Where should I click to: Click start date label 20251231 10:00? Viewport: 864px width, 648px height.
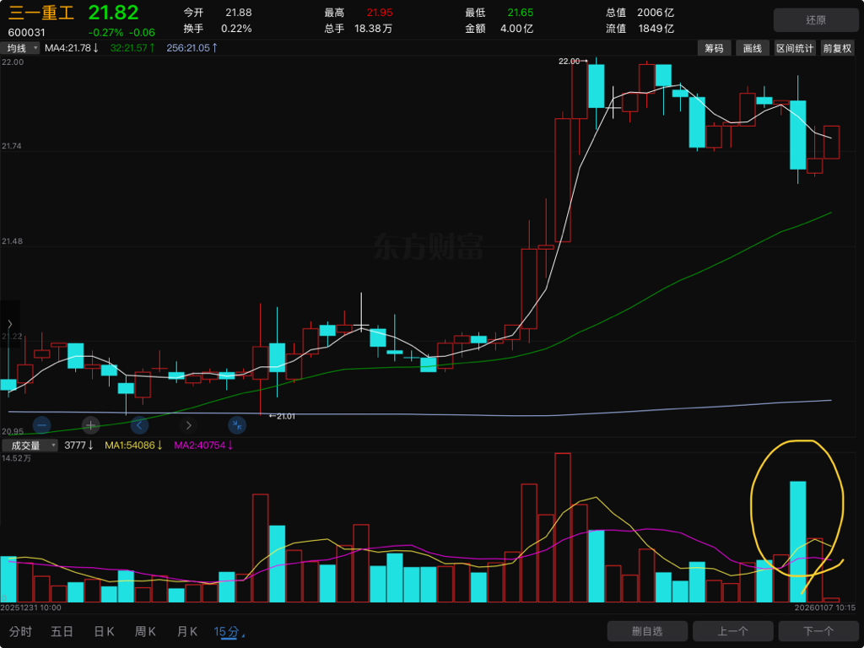click(31, 607)
